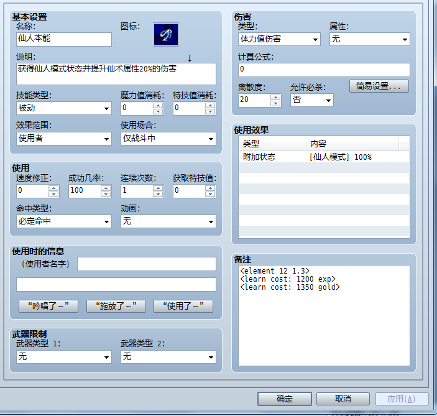Open the 允许必杀 dropdown showing 否
The height and width of the screenshot is (416, 437).
point(312,100)
